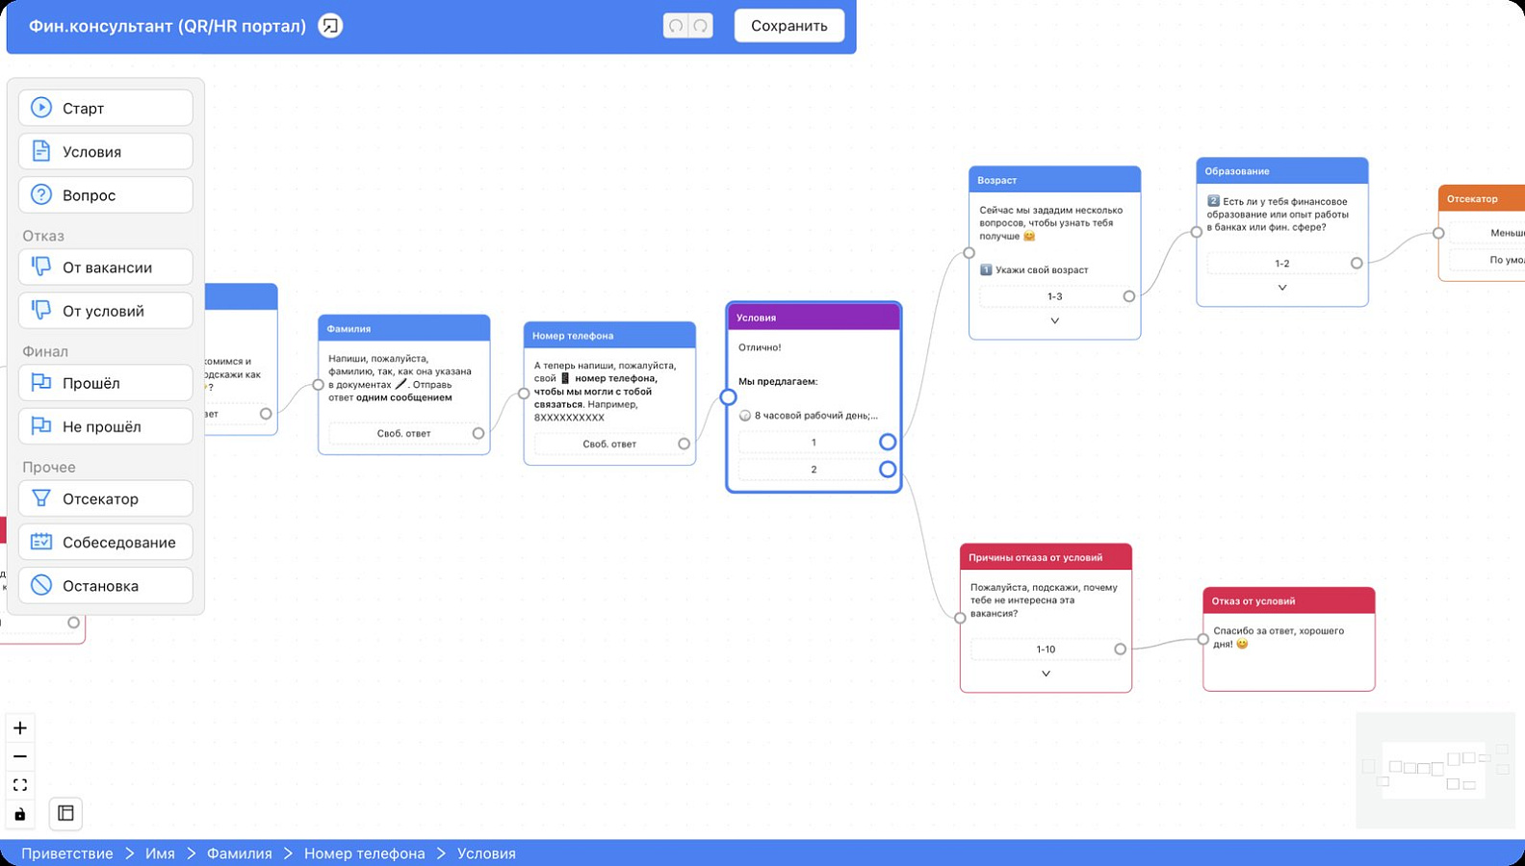Select the Отказ от условий node header
1525x866 pixels.
tap(1289, 600)
